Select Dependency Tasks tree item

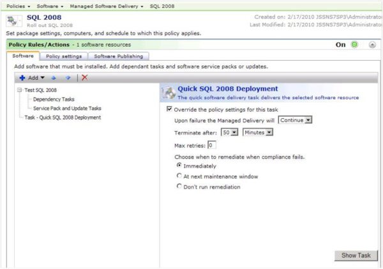[x=54, y=99]
